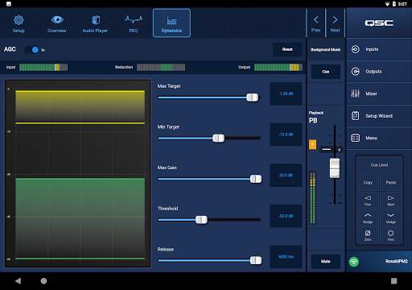This screenshot has height=290, width=412.
Task: Click the Nudge up chevron
Action: coord(368,215)
